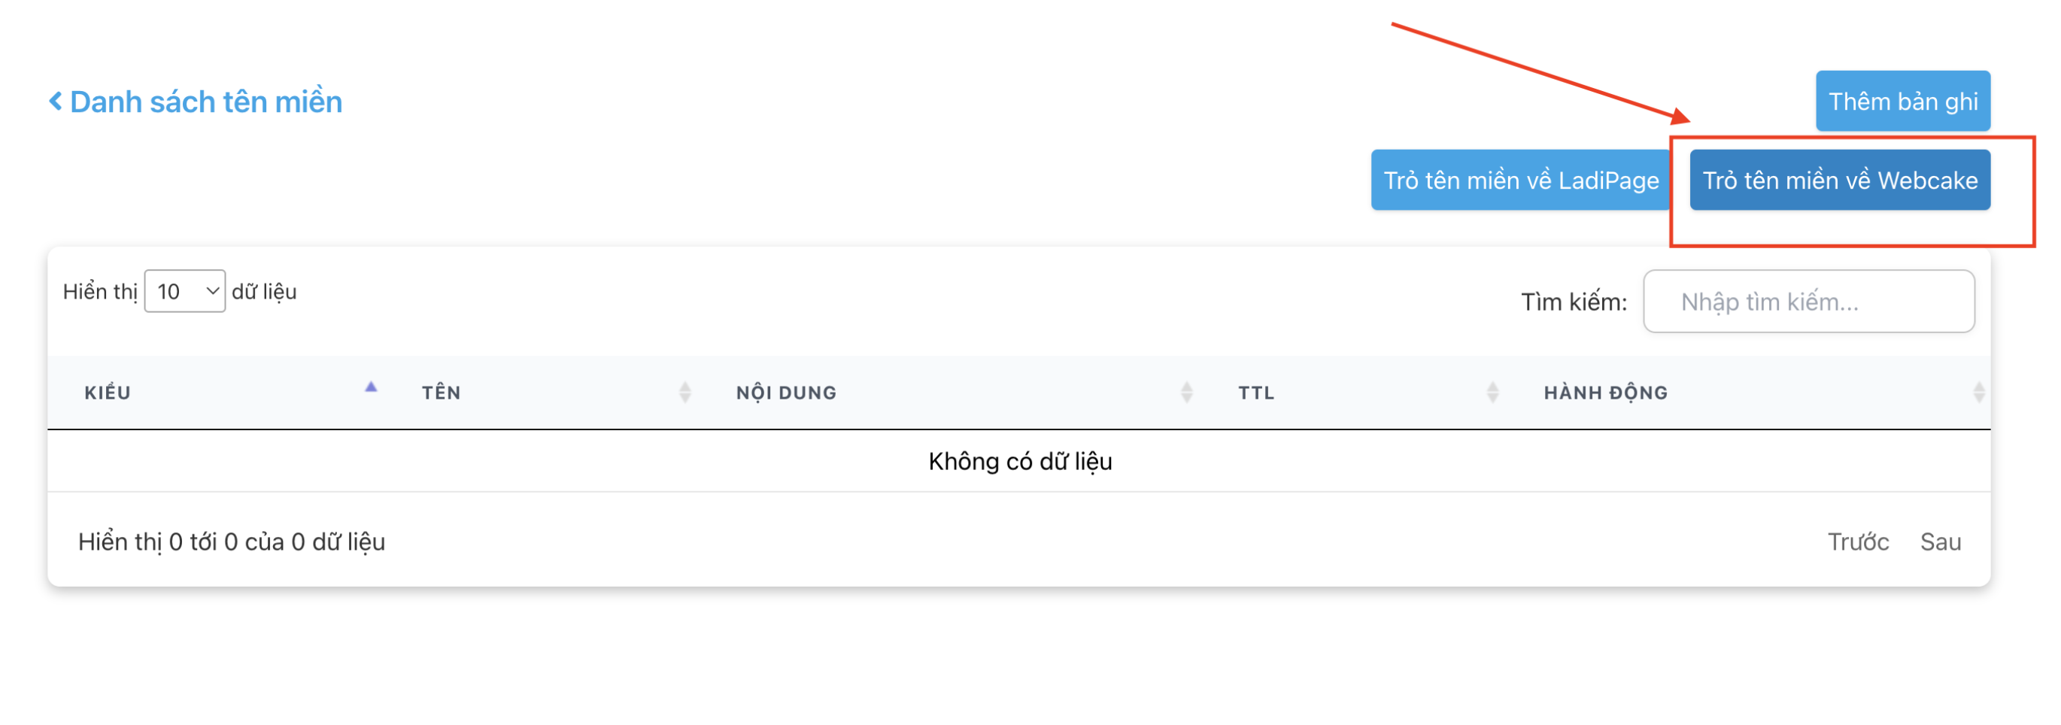Go to previous page with Trước
Screen dimensions: 2061x725
point(1858,542)
